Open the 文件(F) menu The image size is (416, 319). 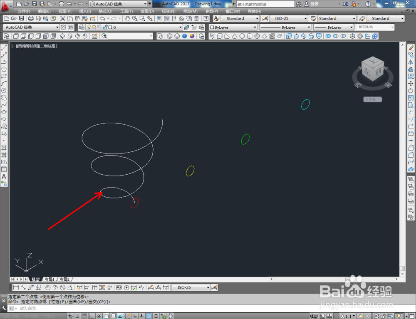coord(24,11)
